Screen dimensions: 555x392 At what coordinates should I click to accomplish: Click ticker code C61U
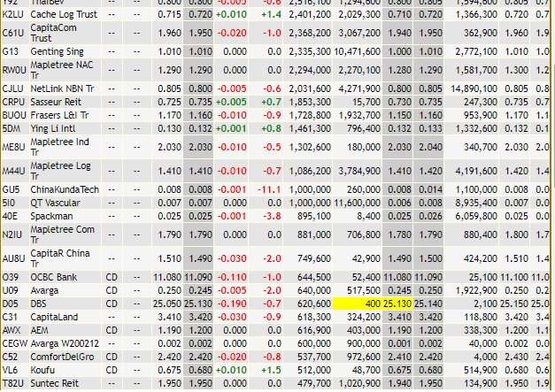point(12,33)
